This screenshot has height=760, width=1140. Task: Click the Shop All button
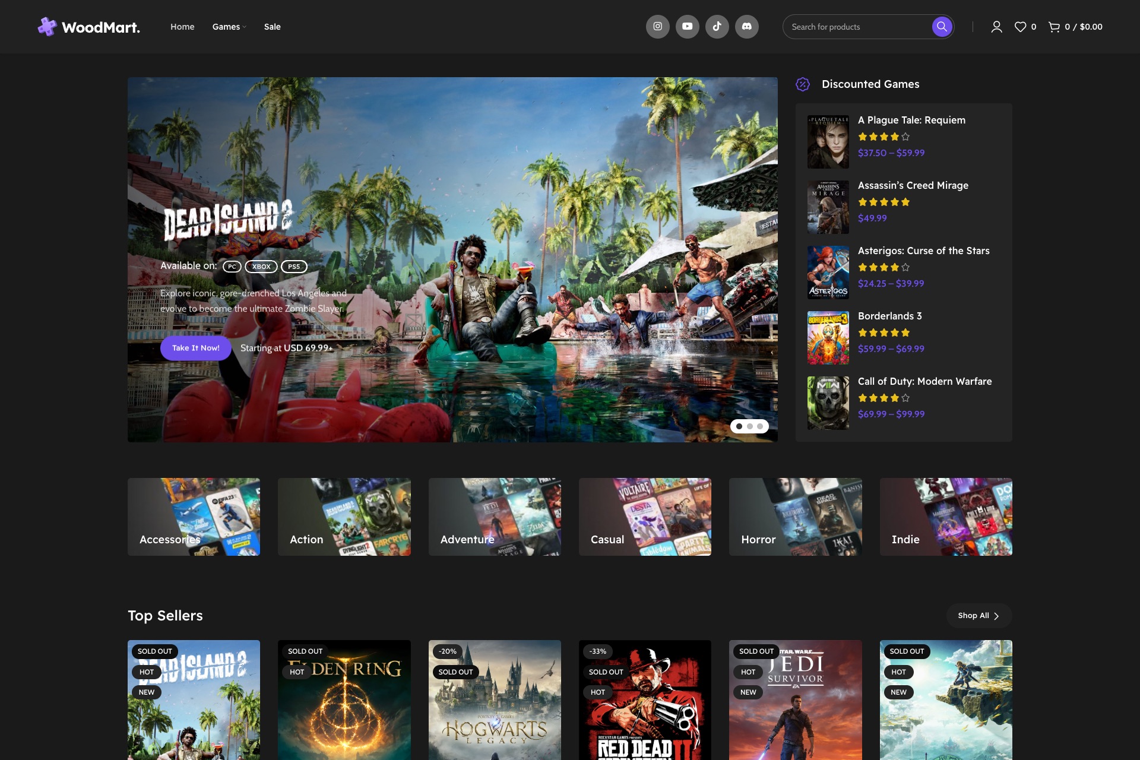point(979,616)
